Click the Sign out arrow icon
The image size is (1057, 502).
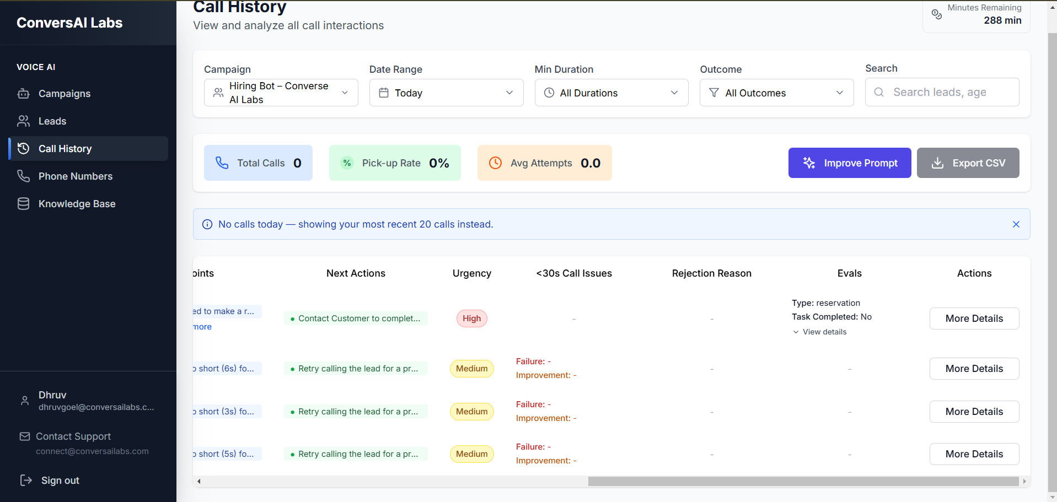[x=26, y=481]
